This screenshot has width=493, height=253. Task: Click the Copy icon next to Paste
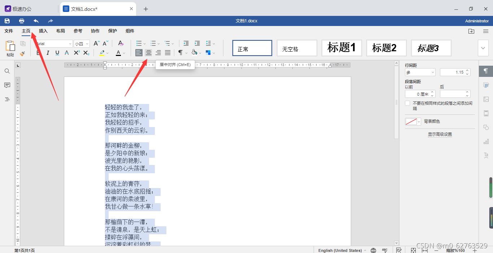coord(23,44)
